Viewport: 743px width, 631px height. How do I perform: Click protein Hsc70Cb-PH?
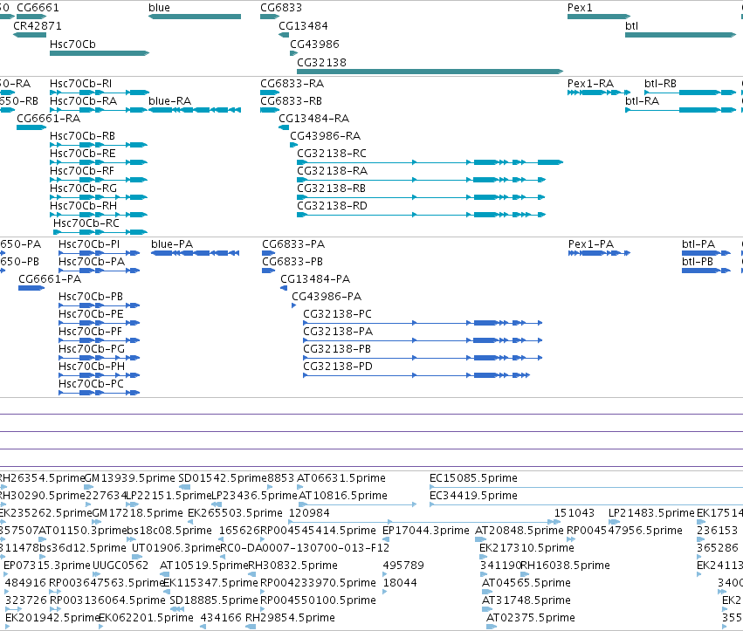[x=99, y=375]
